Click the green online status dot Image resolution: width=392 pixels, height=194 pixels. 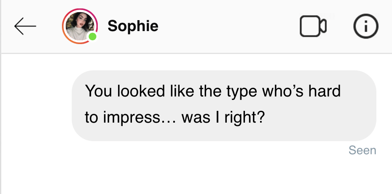pos(92,37)
